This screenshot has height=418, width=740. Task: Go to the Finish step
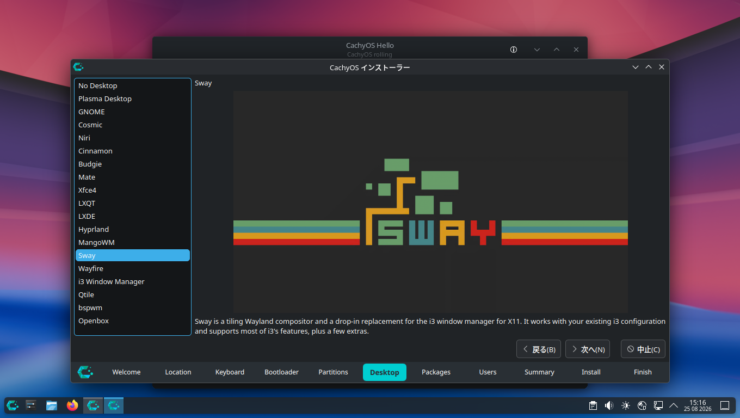click(x=643, y=372)
